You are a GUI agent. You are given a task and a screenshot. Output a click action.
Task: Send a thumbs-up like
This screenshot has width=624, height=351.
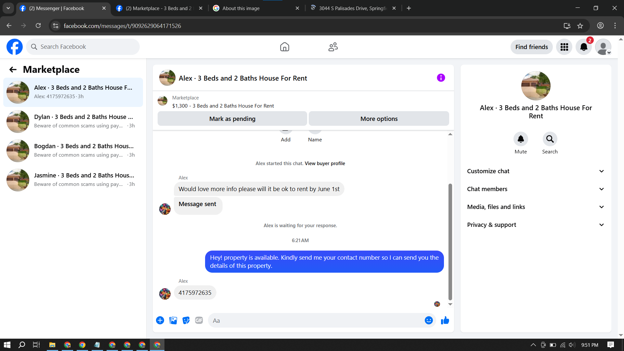445,320
